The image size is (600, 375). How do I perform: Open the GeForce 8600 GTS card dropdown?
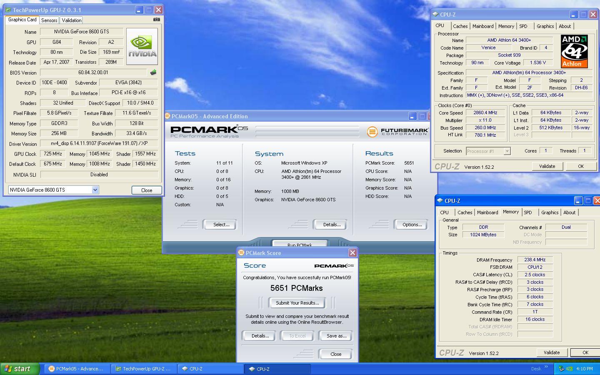pos(95,190)
